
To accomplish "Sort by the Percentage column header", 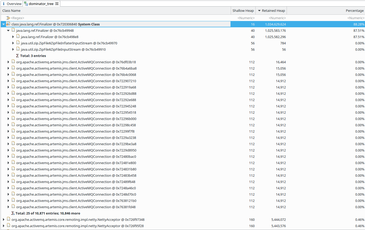I will [x=326, y=11].
